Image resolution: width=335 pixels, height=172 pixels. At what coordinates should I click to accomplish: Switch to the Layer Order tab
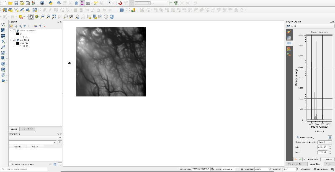[x=27, y=129]
